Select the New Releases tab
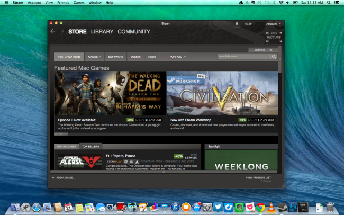344x215 pixels. point(66,146)
